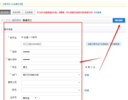Screen dimensions: 128x100
Task: Open the 职务 dropdown
Action: (52, 90)
